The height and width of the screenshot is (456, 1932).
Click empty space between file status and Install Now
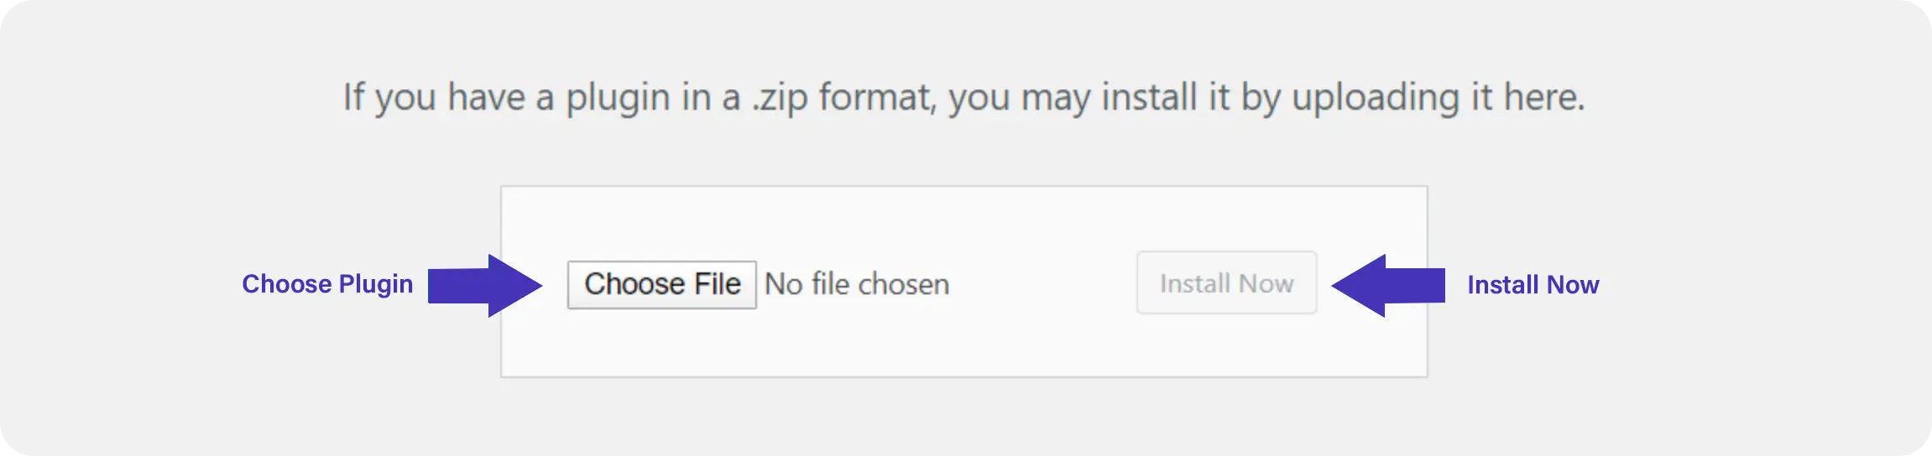[1043, 285]
